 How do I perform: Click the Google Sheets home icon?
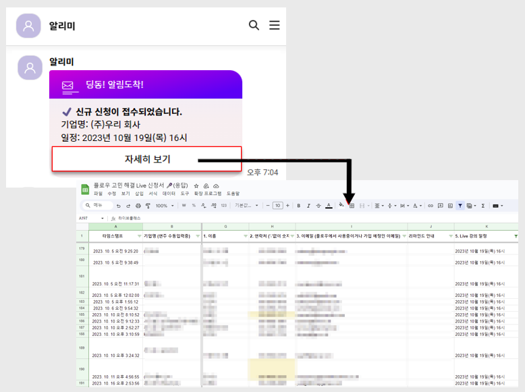point(85,190)
